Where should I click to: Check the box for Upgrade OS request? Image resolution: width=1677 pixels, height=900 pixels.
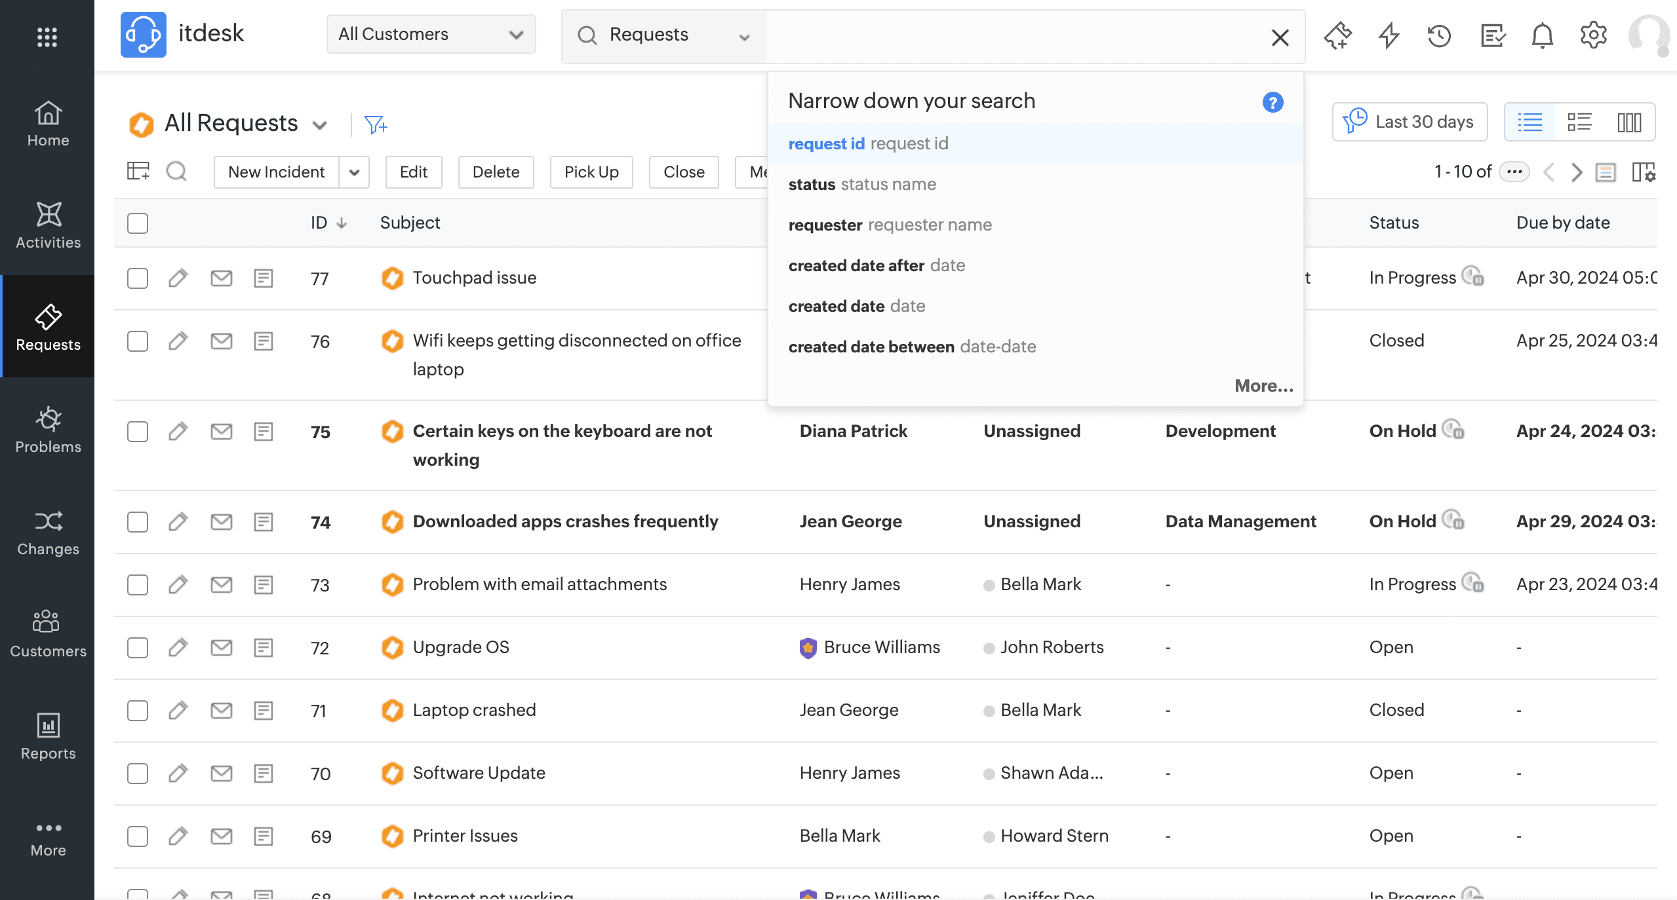(138, 647)
